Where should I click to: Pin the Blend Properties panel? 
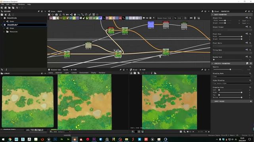(x=246, y=11)
